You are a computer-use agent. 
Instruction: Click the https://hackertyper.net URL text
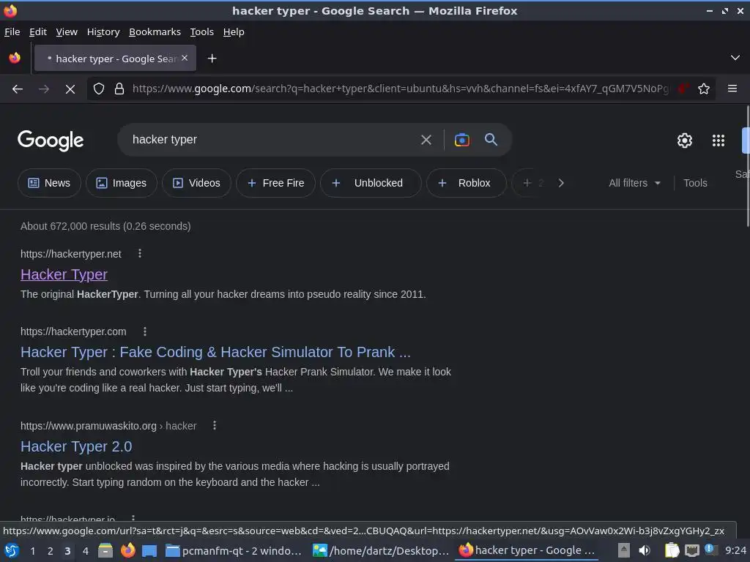click(71, 254)
